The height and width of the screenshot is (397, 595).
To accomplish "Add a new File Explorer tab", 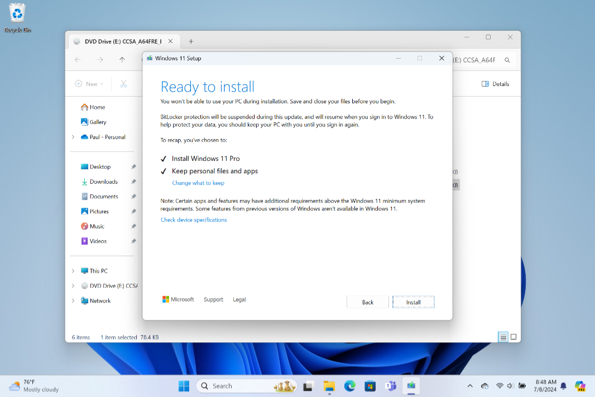I will 191,41.
